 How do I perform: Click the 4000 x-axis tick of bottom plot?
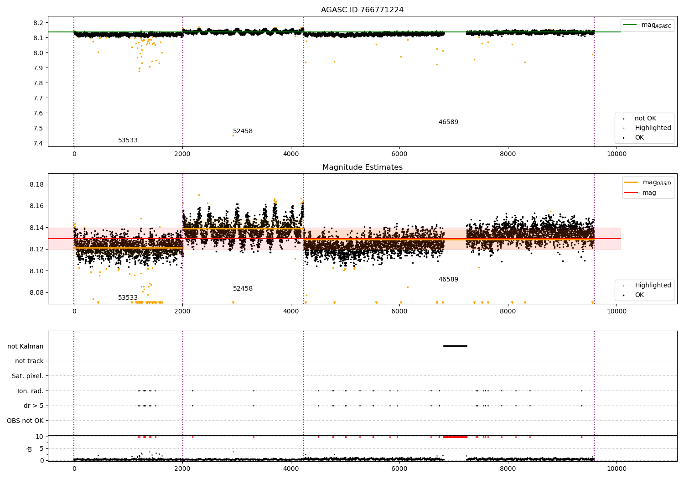291,469
